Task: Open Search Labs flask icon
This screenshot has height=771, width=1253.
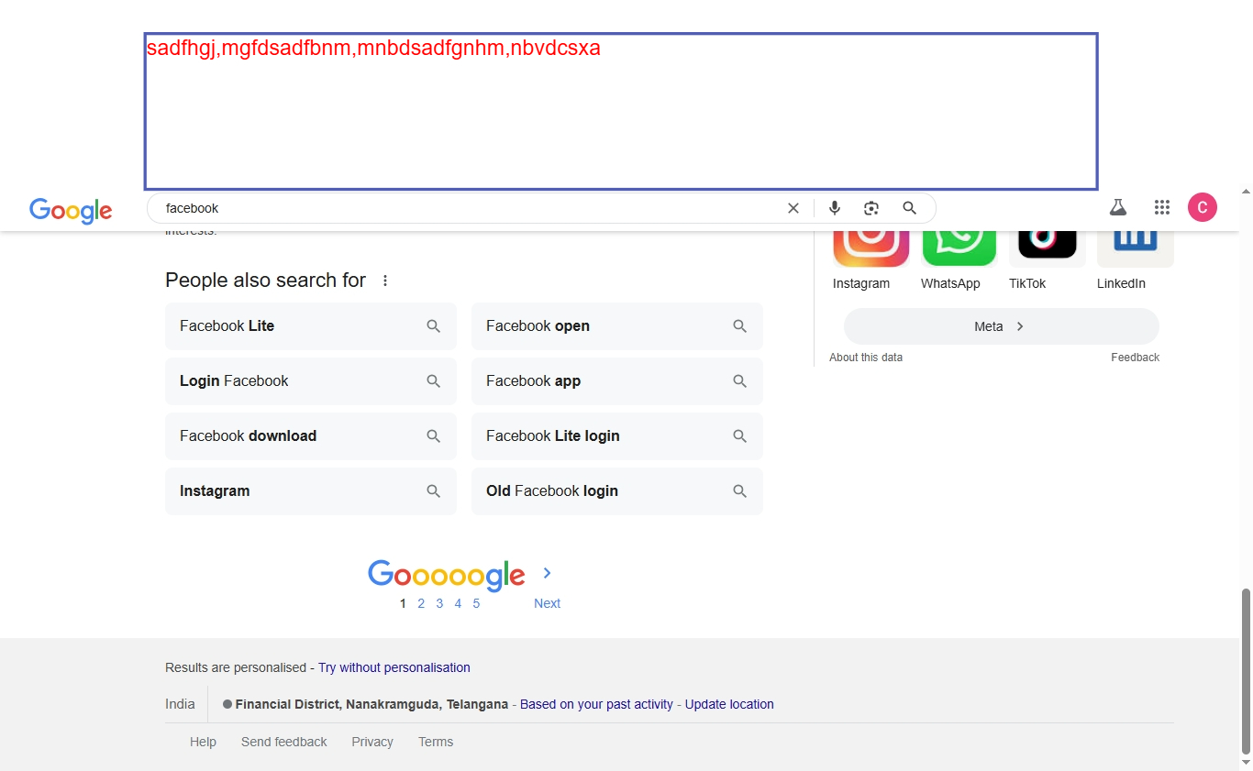Action: point(1117,207)
